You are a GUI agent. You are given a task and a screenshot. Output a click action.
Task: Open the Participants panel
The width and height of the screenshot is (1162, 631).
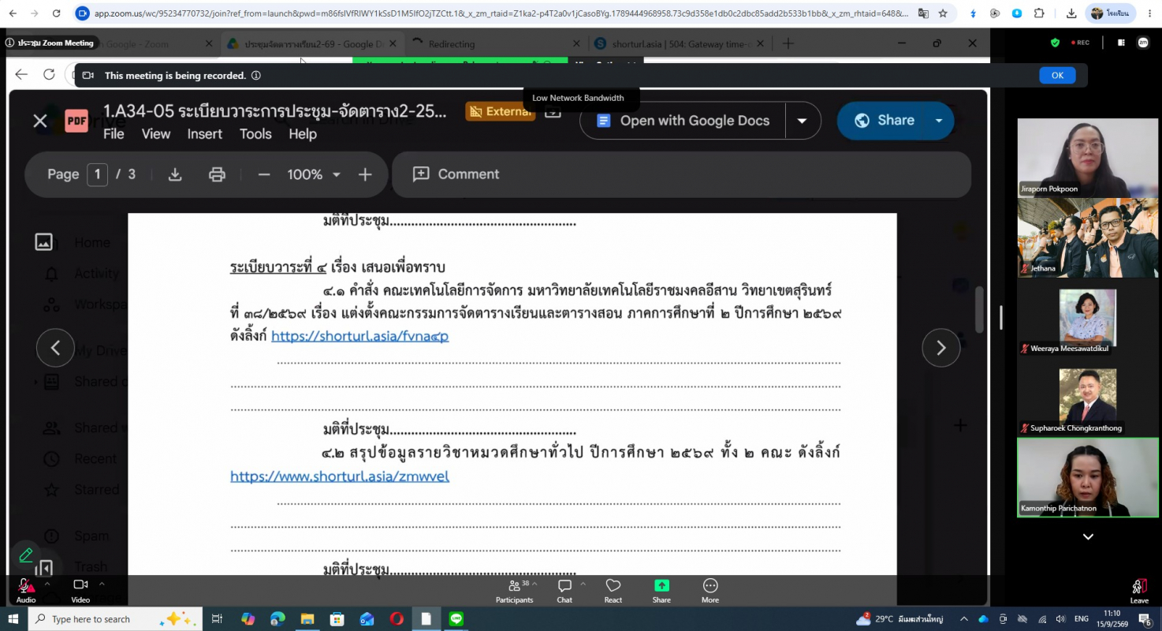pos(514,590)
